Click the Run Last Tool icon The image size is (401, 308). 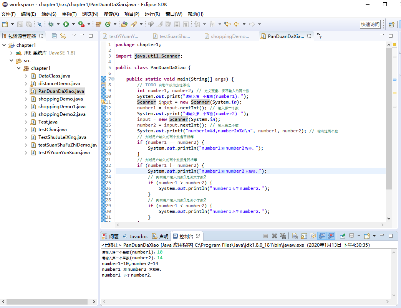(81, 24)
